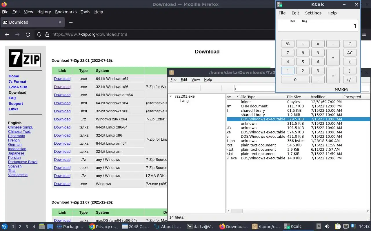Viewport: 371px width, 231px height.
Task: Click the AC all-clear key in KCalc
Action: (350, 53)
